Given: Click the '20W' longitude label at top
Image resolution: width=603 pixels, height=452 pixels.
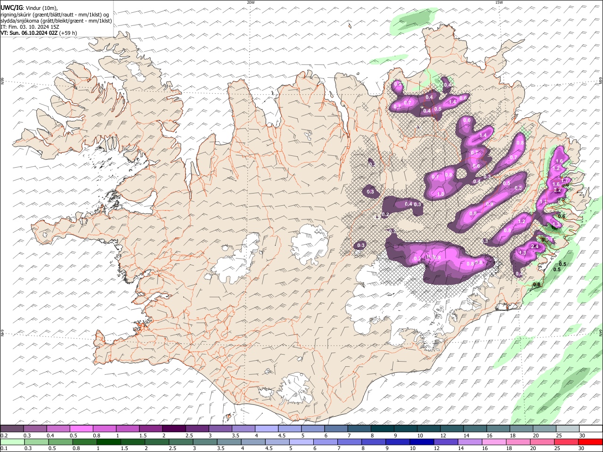Looking at the screenshot, I should pos(251,2).
